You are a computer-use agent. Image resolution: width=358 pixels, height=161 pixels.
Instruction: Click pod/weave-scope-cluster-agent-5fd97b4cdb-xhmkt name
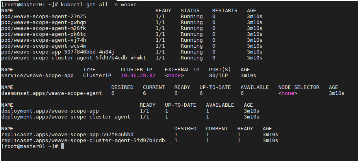[x=74, y=58]
